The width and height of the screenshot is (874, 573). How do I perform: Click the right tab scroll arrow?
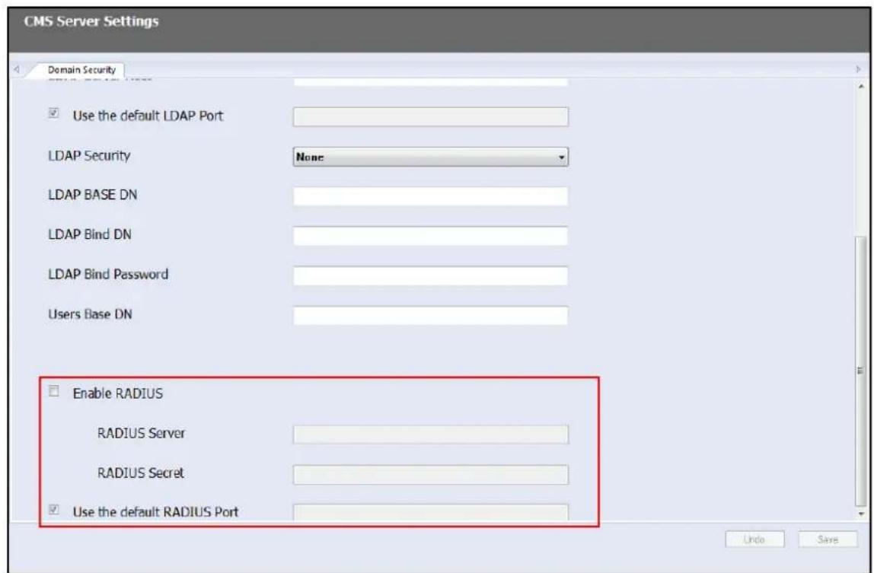[859, 70]
